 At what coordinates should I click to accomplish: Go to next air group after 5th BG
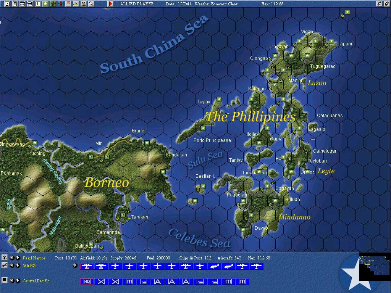[18, 266]
